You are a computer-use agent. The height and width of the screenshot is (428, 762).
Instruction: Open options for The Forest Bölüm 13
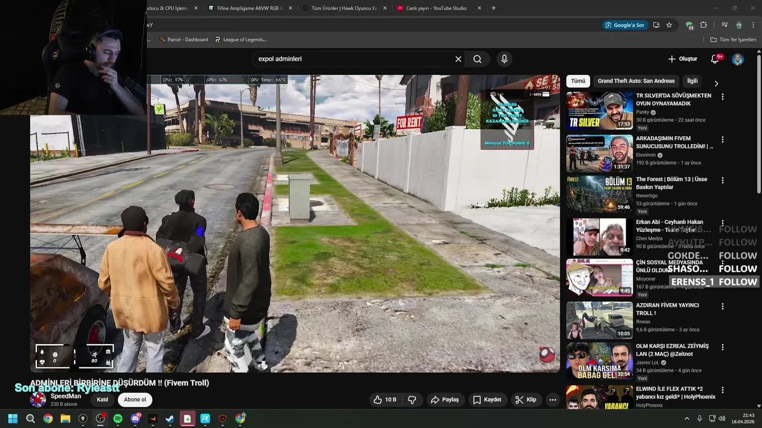[x=723, y=180]
